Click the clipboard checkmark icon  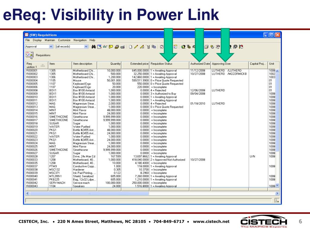[162, 47]
